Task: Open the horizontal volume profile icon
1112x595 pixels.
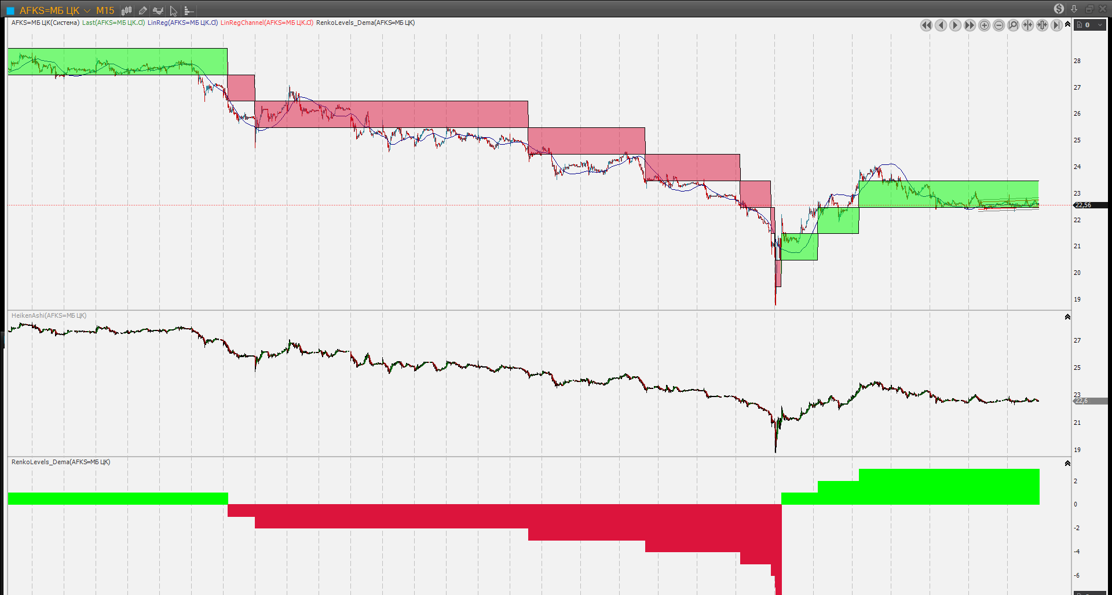Action: [x=189, y=10]
